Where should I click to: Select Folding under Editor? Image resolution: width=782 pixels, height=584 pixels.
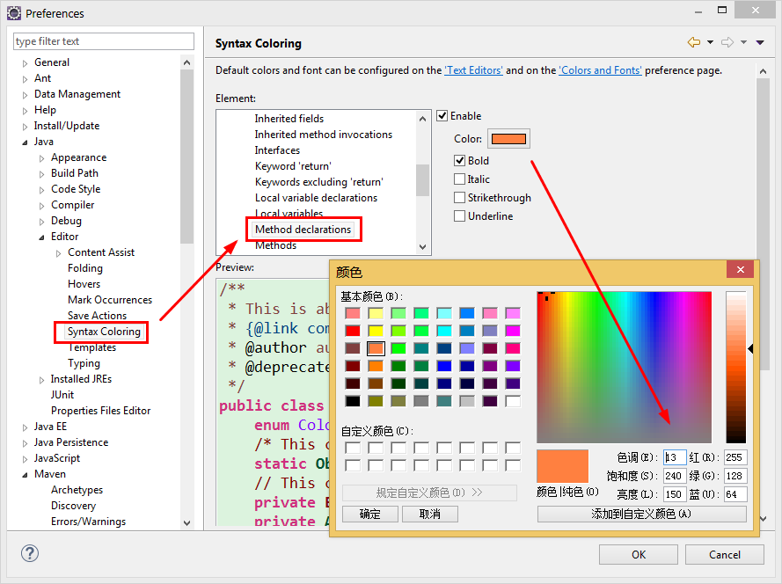click(85, 268)
